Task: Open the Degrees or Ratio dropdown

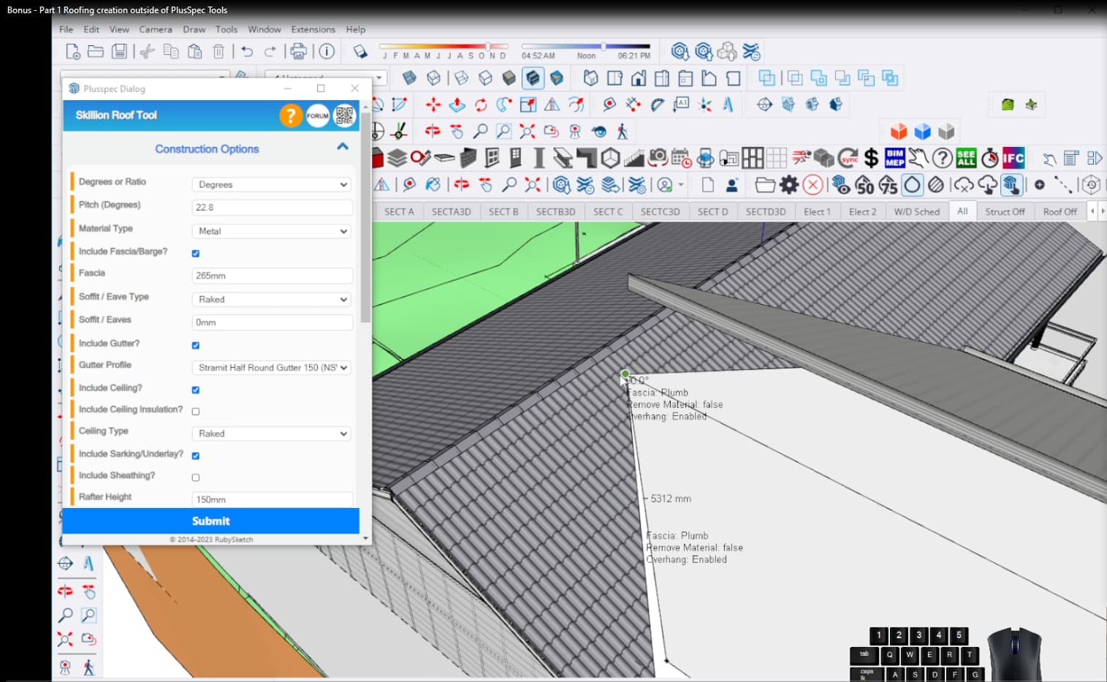Action: pos(272,185)
